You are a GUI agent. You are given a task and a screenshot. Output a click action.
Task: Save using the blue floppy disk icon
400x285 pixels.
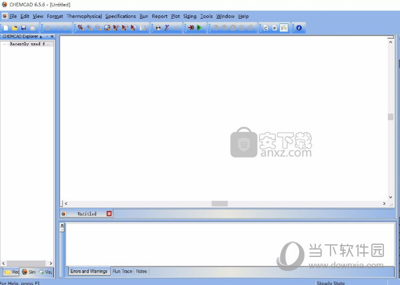click(x=24, y=28)
